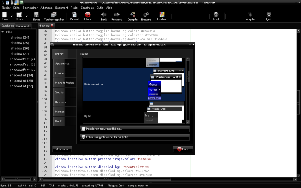Click theme list scroll down arrow
301x188 pixels.
pos(188,122)
